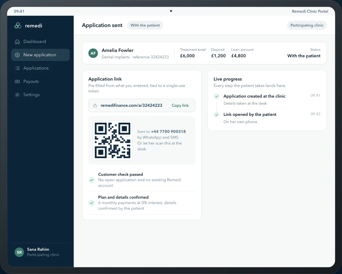This screenshot has width=342, height=274.
Task: Click the remedi clover logo icon
Action: (x=18, y=25)
